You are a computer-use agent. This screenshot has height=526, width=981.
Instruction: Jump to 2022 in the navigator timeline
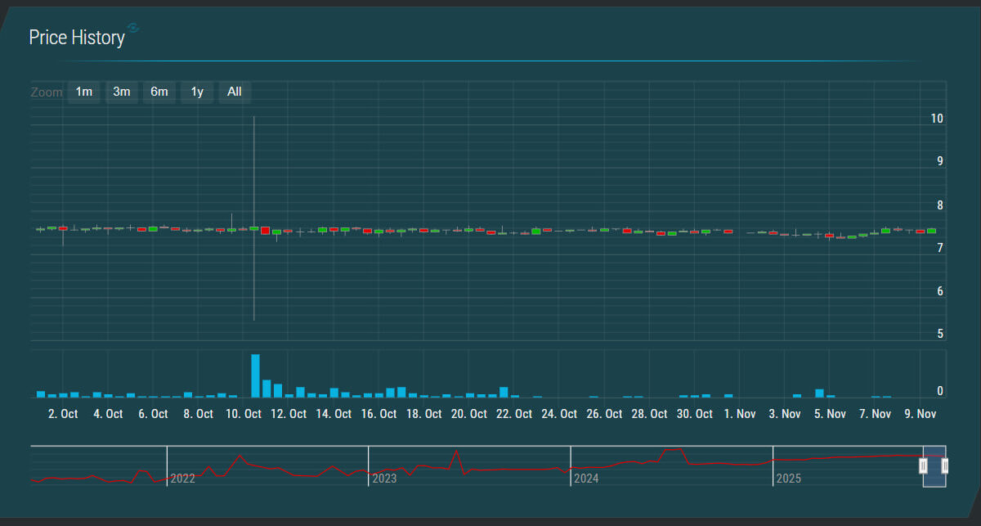182,478
